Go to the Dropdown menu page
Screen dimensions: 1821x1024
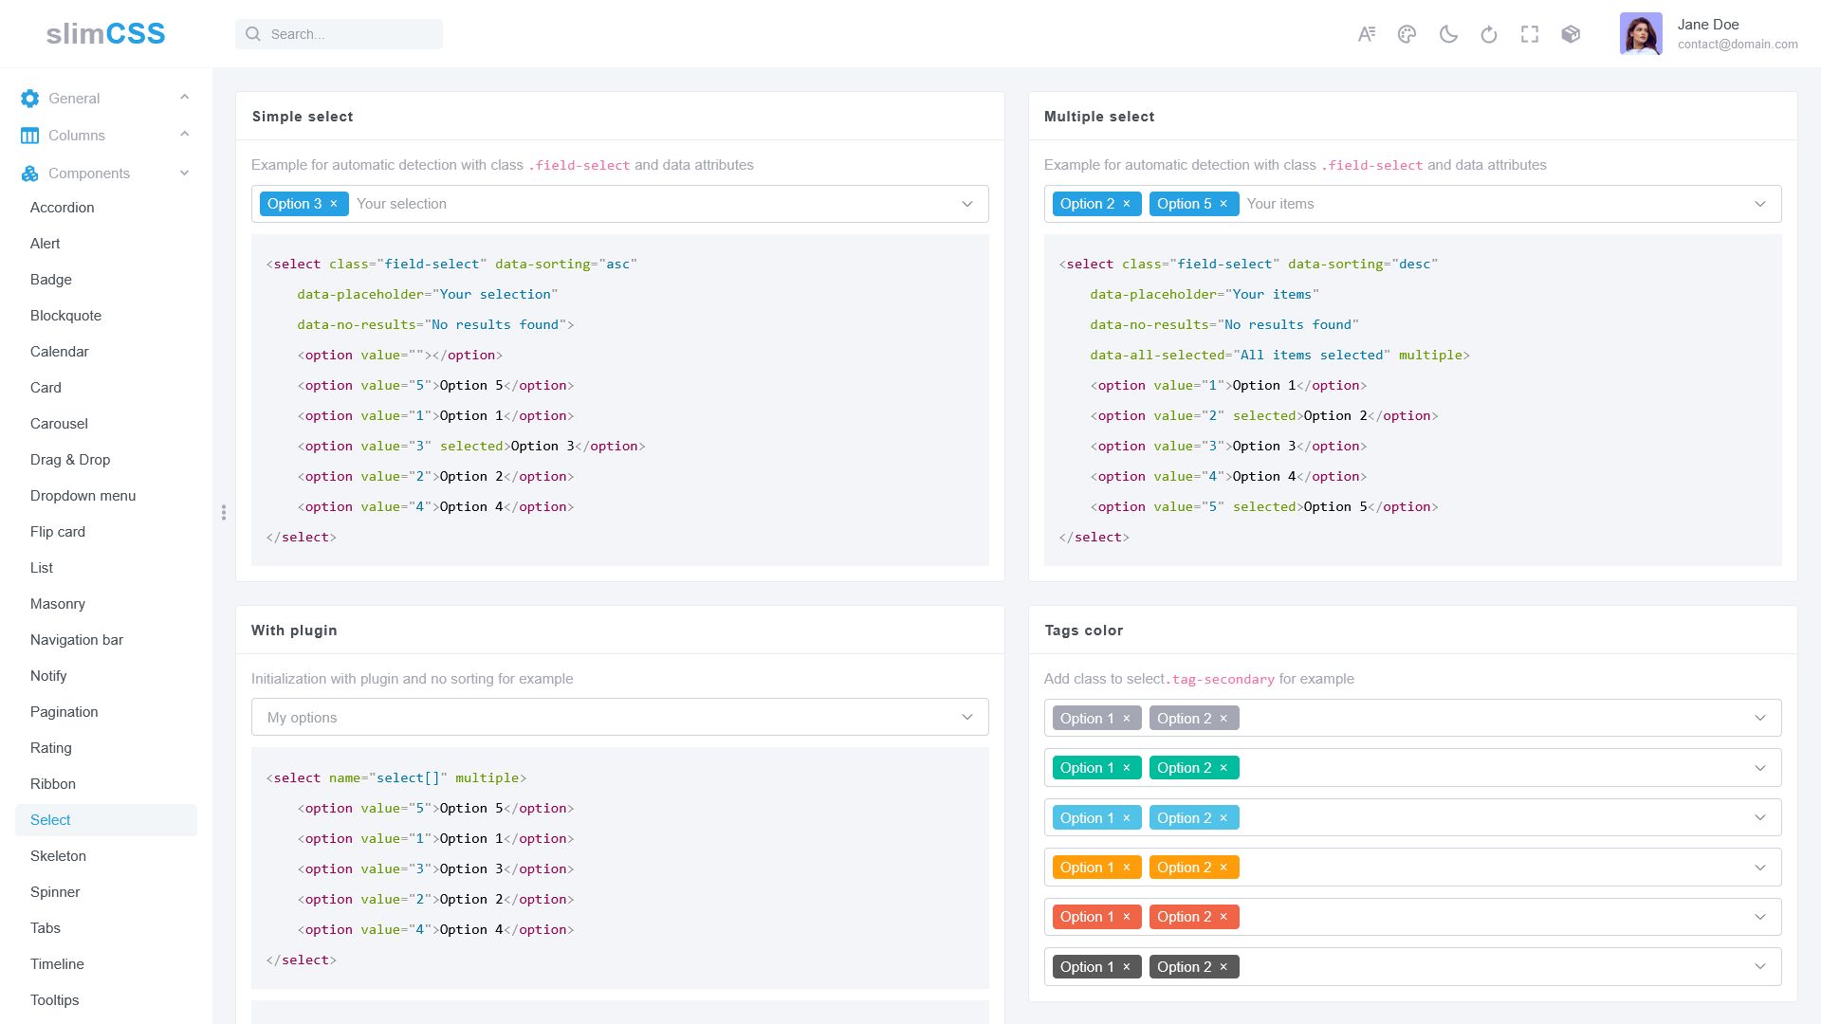click(x=83, y=496)
